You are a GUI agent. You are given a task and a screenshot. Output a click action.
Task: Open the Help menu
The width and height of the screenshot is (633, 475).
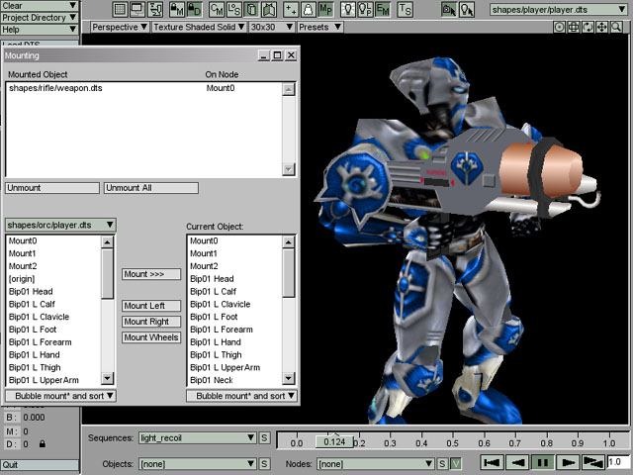[x=40, y=29]
